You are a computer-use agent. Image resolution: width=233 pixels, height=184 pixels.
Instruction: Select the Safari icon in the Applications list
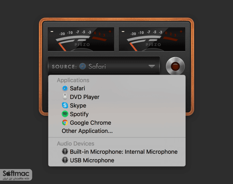(65, 88)
